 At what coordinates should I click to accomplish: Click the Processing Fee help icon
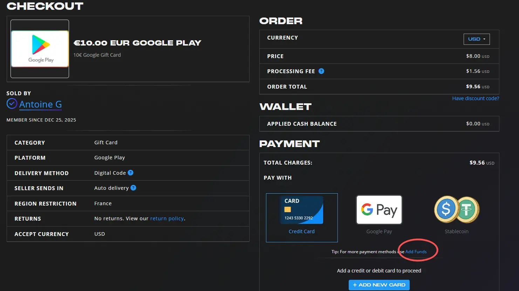coord(321,71)
